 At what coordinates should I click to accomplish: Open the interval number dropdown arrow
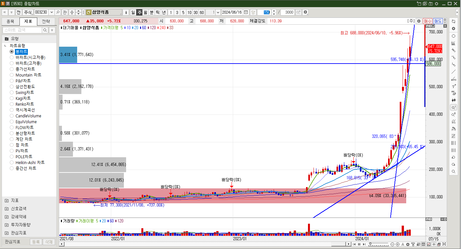[218, 12]
